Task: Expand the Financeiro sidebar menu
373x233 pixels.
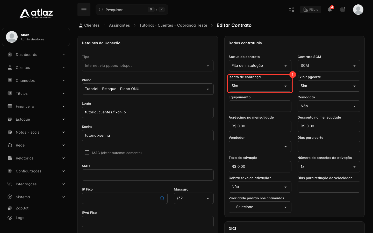Action: [36, 106]
